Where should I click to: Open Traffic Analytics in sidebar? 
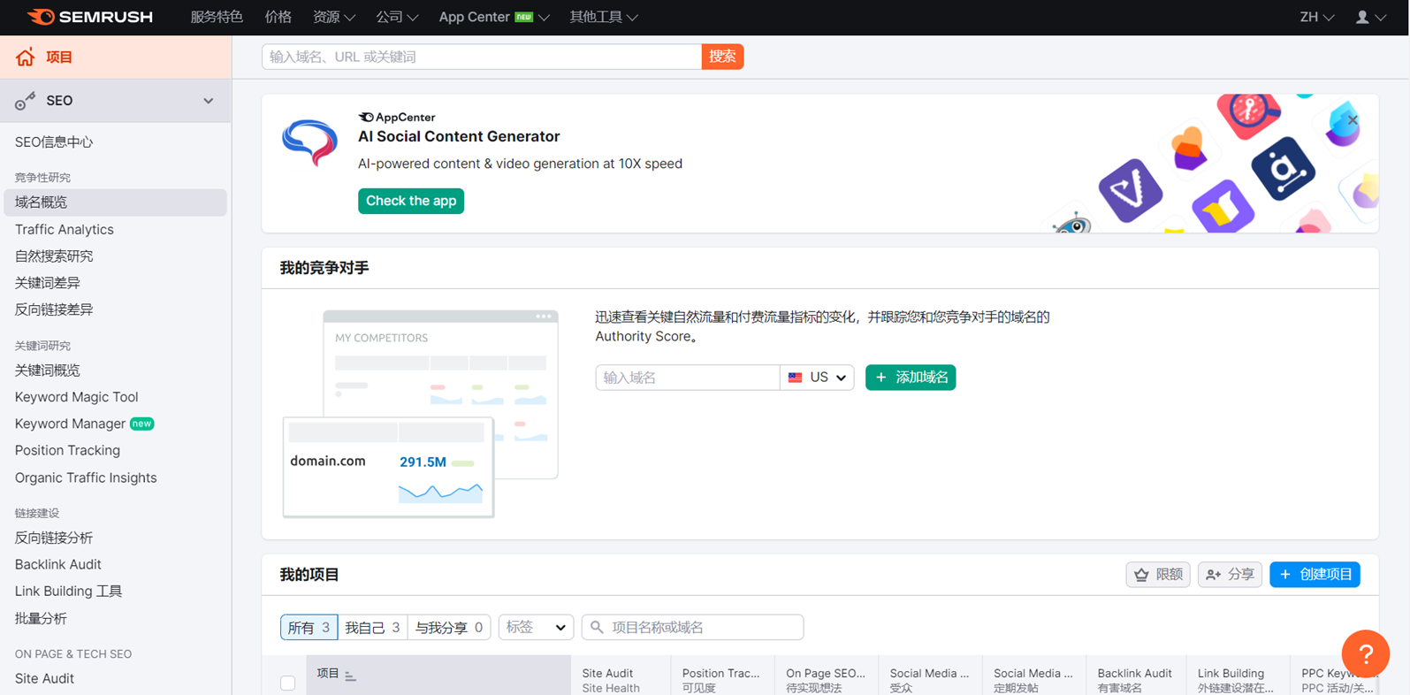pyautogui.click(x=65, y=229)
